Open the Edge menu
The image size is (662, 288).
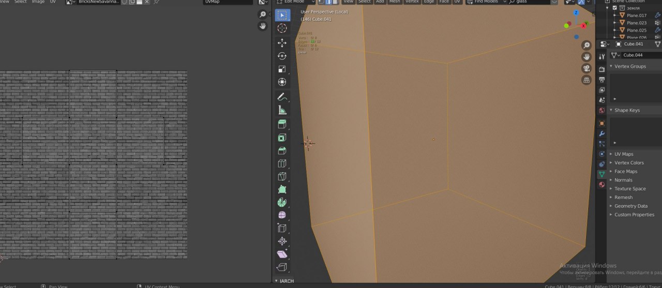tap(429, 2)
